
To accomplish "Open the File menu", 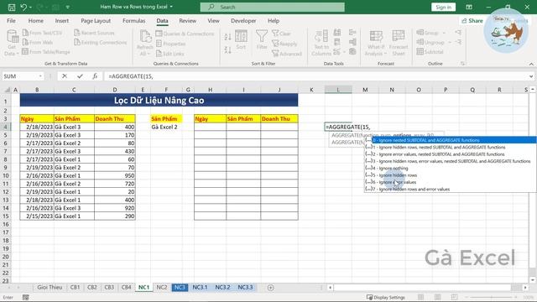I will (x=11, y=20).
